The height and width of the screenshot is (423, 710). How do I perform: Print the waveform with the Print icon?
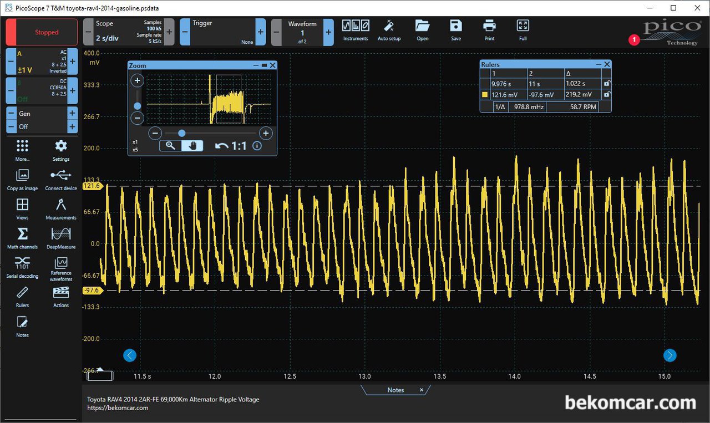[489, 30]
